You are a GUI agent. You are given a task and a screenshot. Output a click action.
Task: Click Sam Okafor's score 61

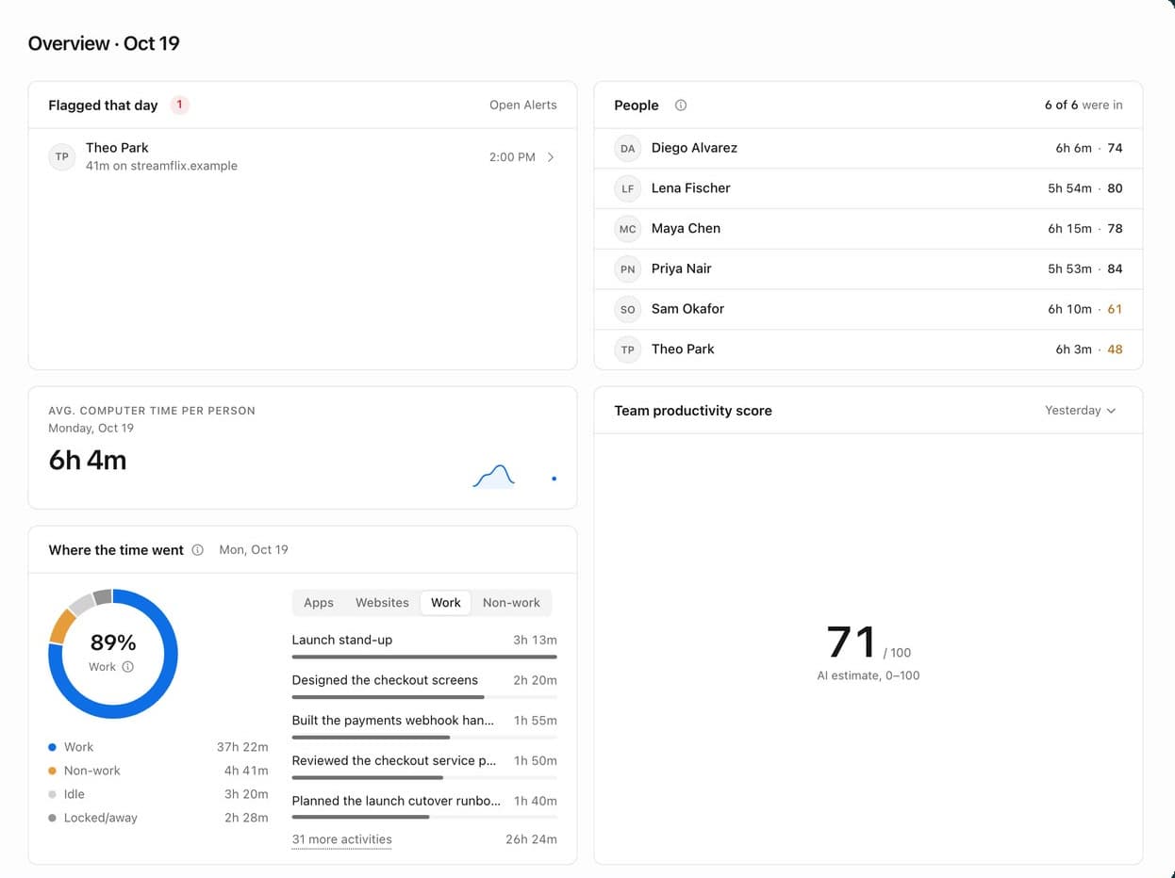1115,309
